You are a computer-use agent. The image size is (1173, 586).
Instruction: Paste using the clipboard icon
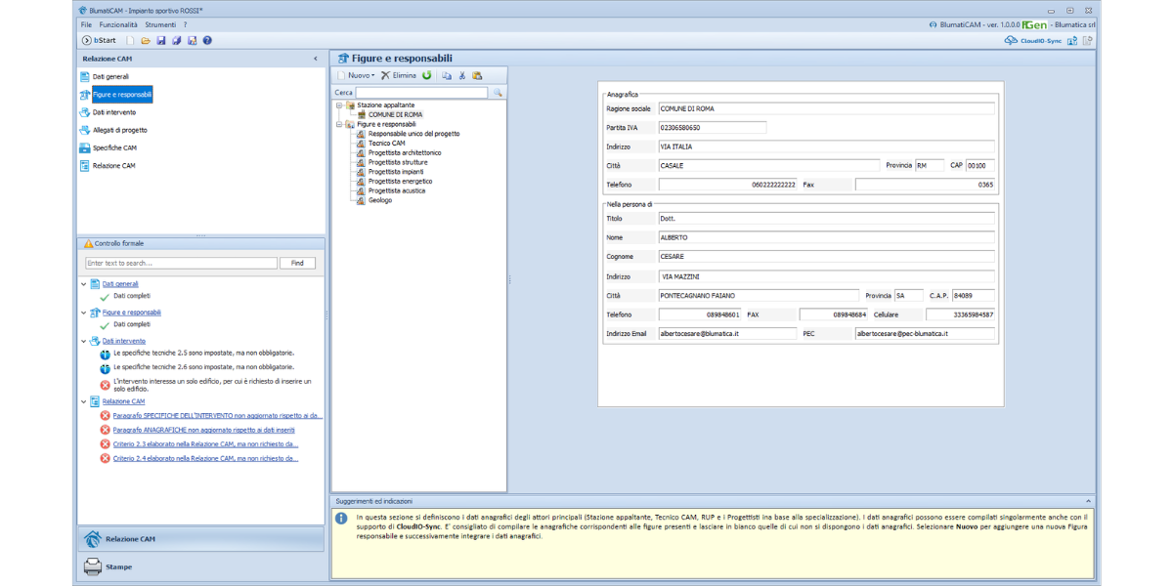477,75
